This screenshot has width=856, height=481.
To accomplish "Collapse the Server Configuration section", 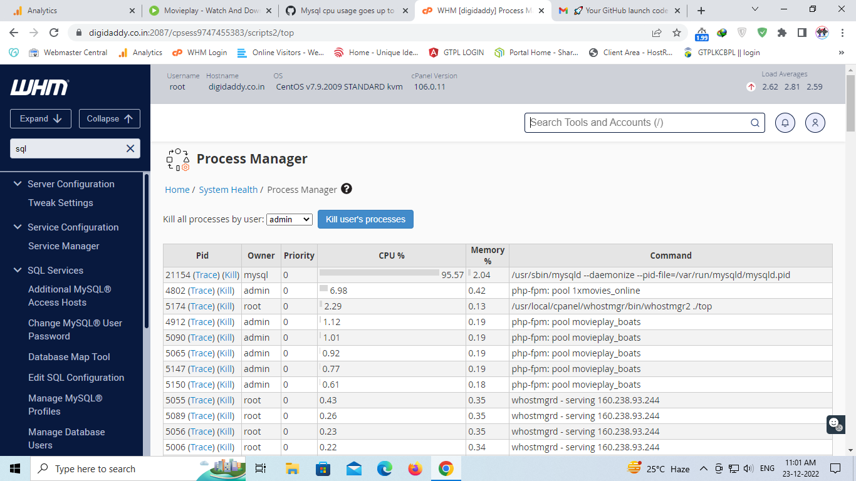I will click(x=18, y=184).
